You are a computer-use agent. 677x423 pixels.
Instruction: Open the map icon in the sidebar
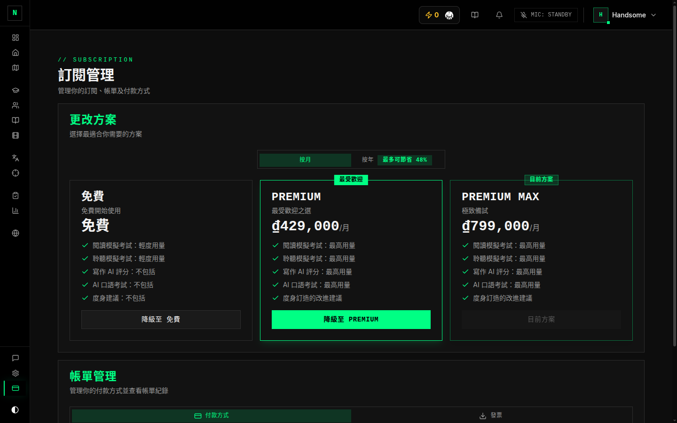[16, 68]
